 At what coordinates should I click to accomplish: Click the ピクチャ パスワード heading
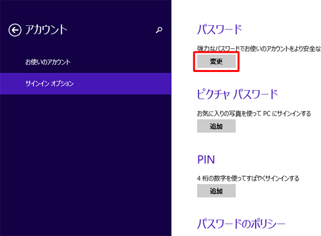(238, 94)
